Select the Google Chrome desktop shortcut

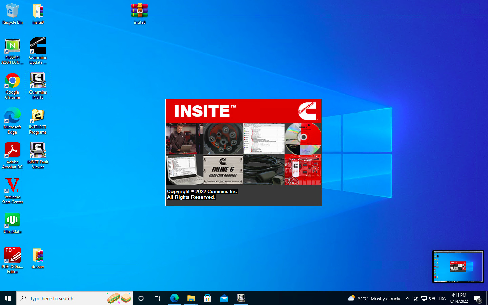(13, 86)
